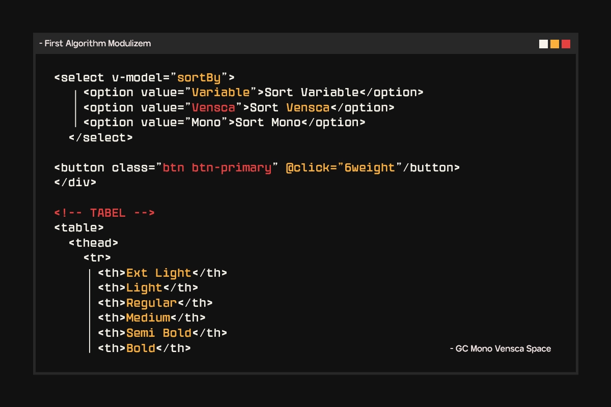Click the red color swatch near window controls
Image resolution: width=611 pixels, height=407 pixels.
(x=565, y=44)
